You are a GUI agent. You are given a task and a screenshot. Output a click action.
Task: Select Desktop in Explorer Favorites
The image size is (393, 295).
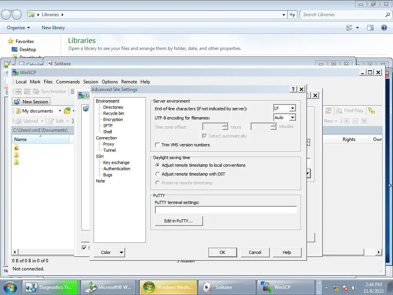coord(28,50)
